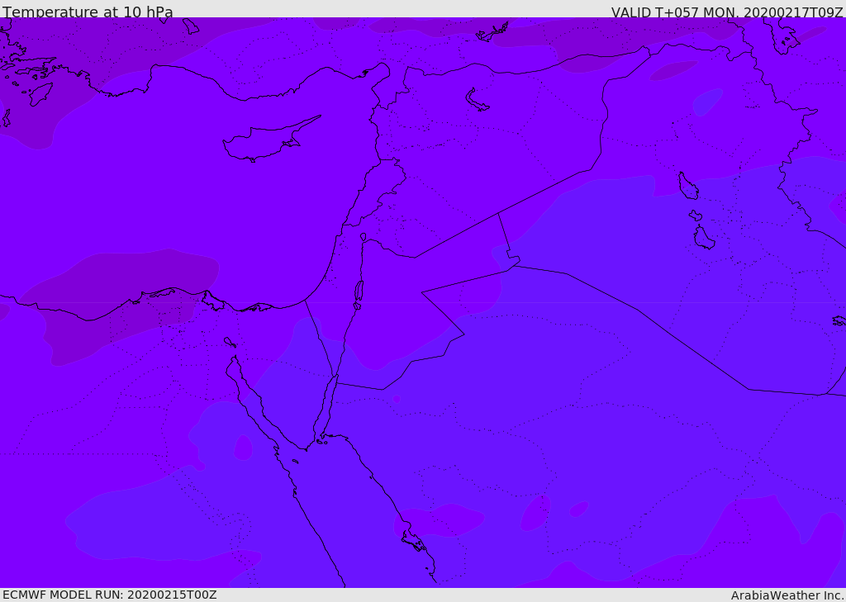The image size is (846, 602).
Task: Click the 'Temperature at 10 hPa' title
Action: (x=88, y=12)
